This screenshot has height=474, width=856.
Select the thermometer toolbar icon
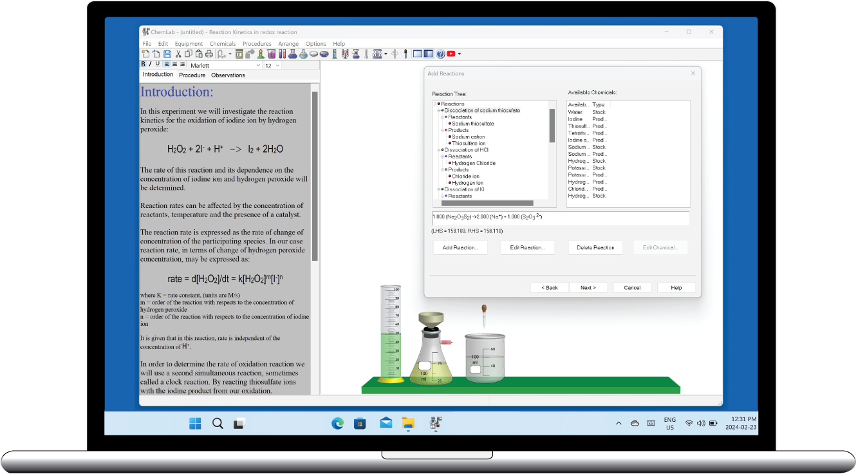[x=365, y=53]
